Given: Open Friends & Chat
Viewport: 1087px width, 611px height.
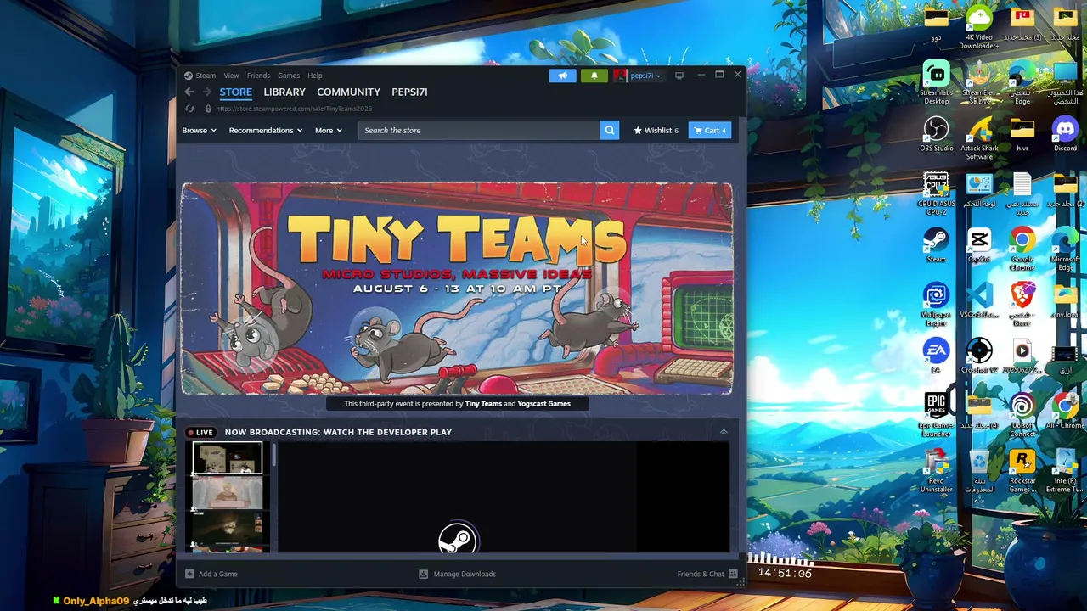Looking at the screenshot, I should click(x=707, y=574).
